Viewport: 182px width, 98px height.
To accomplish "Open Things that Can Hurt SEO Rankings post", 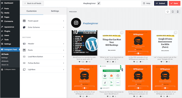I will coord(111,43).
